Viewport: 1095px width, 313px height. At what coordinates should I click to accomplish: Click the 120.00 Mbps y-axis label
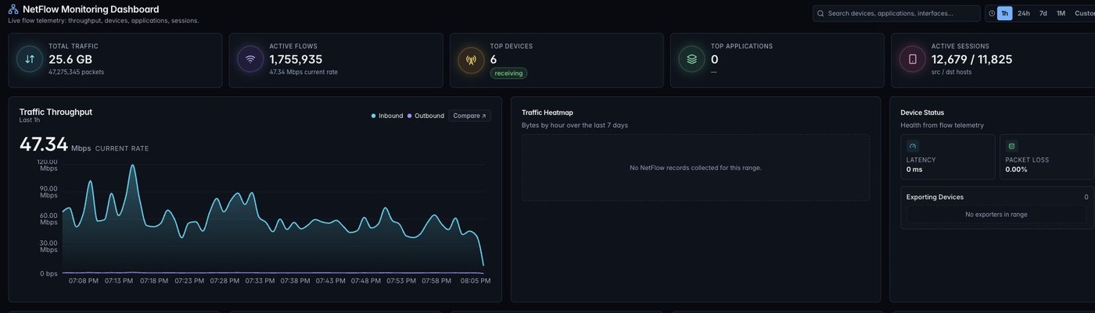pyautogui.click(x=48, y=165)
